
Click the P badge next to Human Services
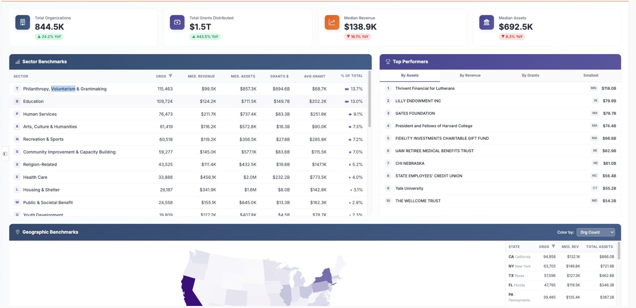(x=17, y=114)
